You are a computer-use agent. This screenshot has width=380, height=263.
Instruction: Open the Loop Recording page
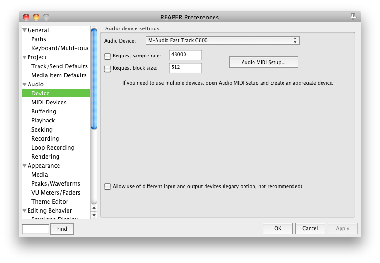click(x=53, y=147)
